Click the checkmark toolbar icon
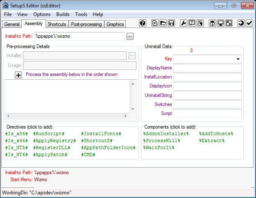This screenshot has height=198, width=256. point(249,23)
